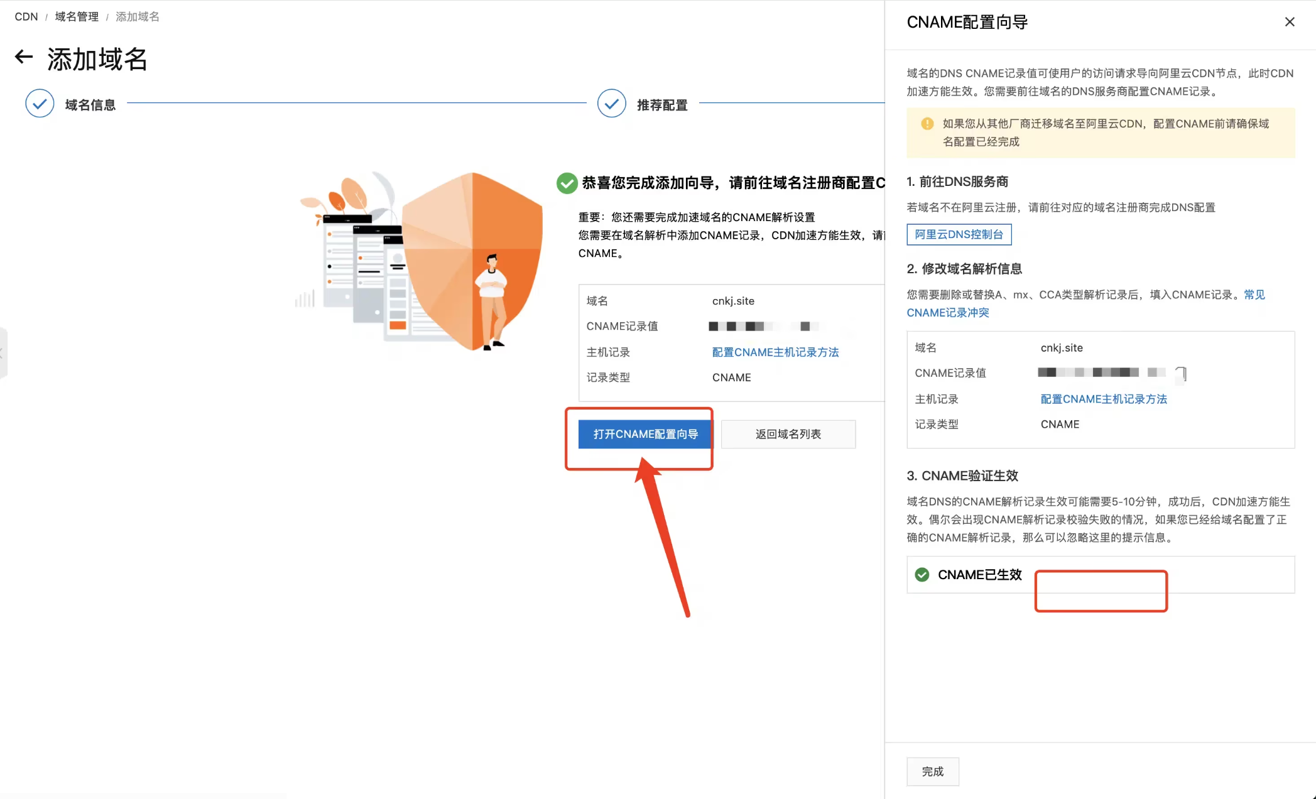Expand the collapsed sidebar handle at the left edge
Viewport: 1316px width, 799px height.
click(3, 353)
